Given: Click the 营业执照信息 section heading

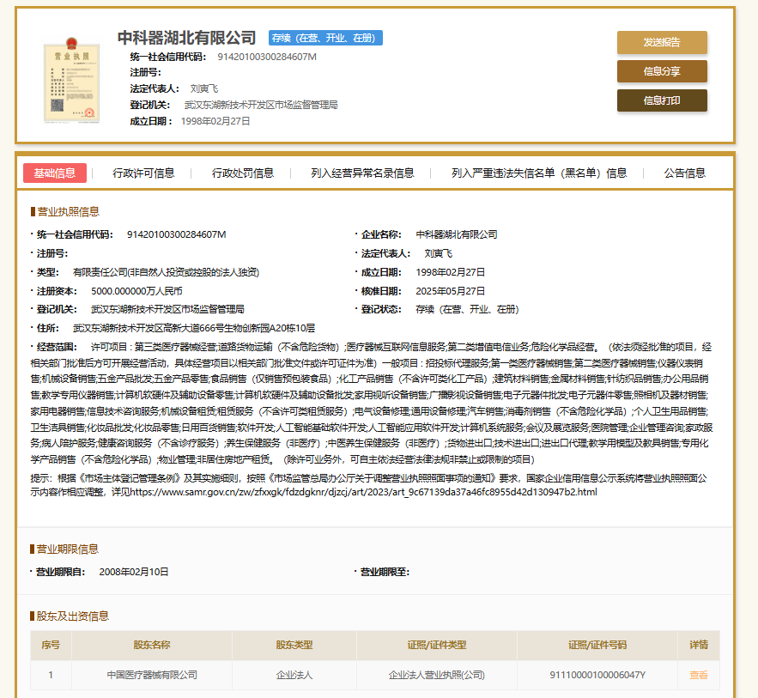Looking at the screenshot, I should pyautogui.click(x=68, y=212).
